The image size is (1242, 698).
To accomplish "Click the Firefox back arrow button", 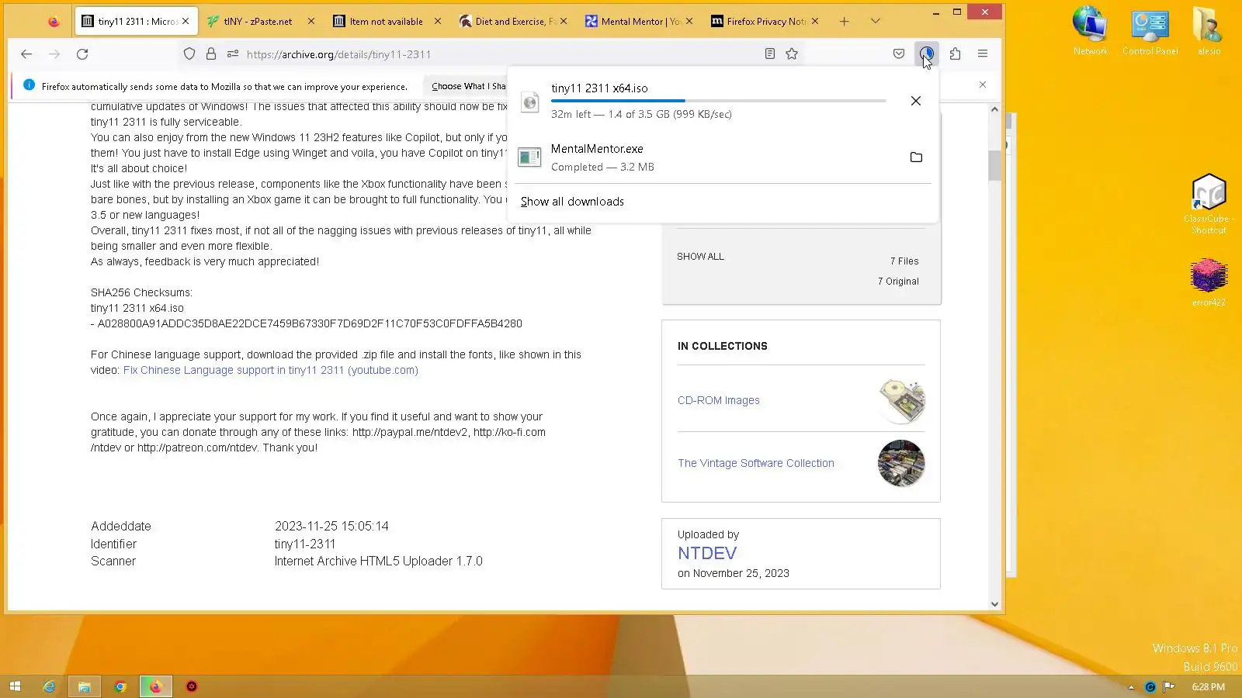I will (26, 54).
